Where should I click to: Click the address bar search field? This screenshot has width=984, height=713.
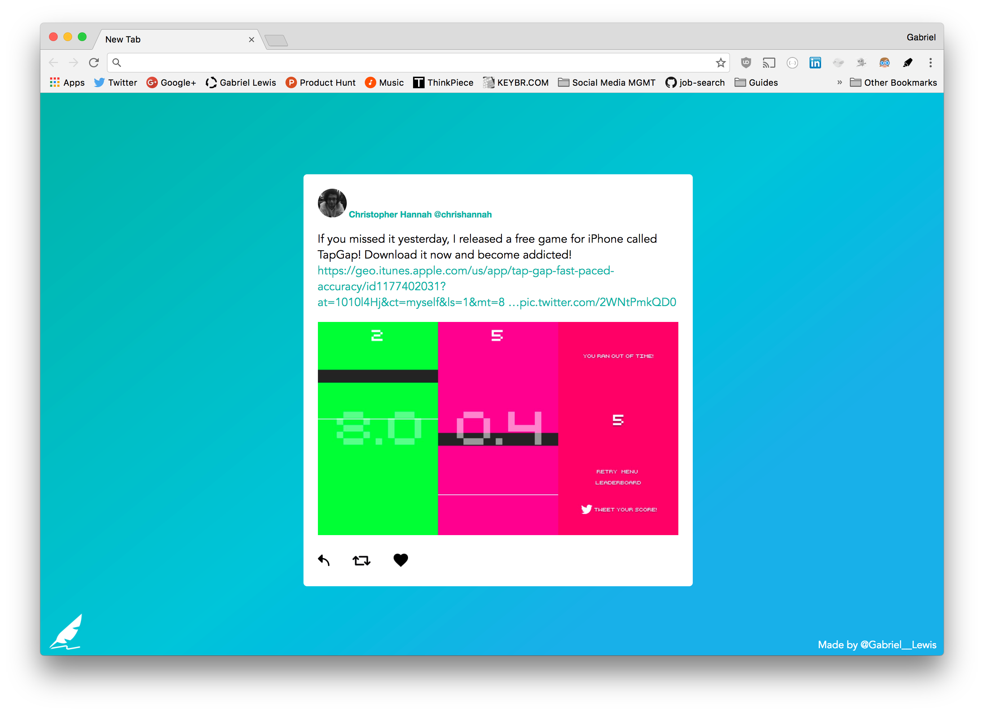click(412, 63)
